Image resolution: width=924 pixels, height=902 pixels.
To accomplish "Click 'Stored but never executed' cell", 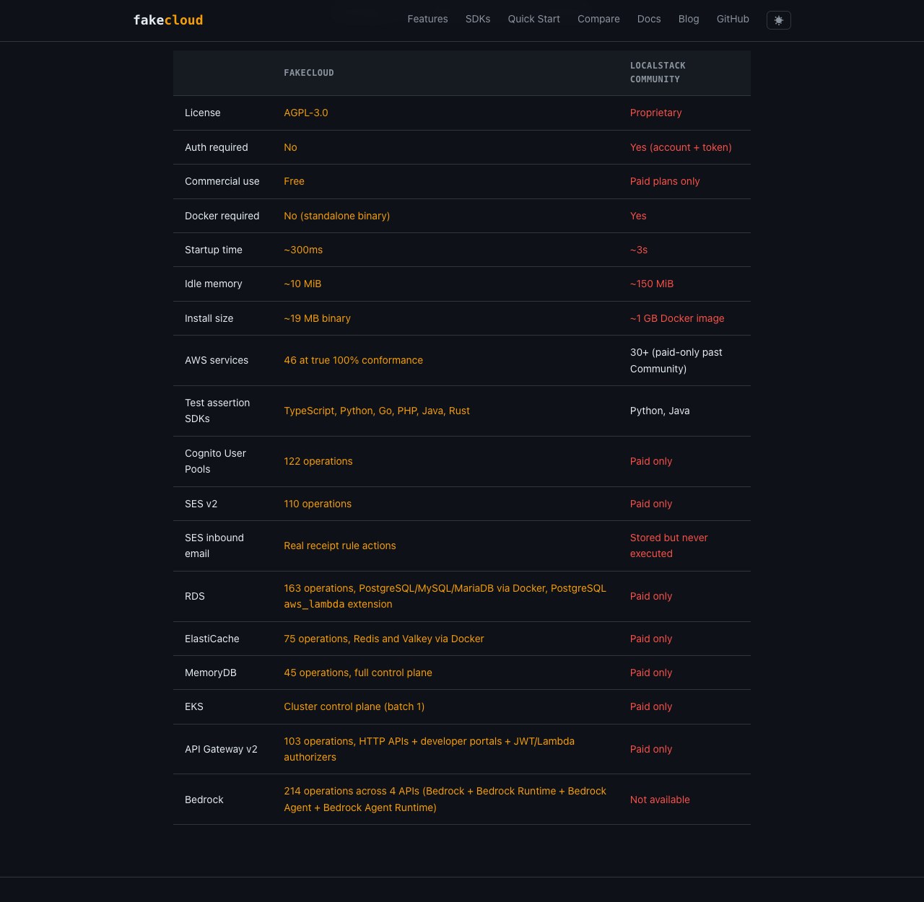I will (x=669, y=546).
